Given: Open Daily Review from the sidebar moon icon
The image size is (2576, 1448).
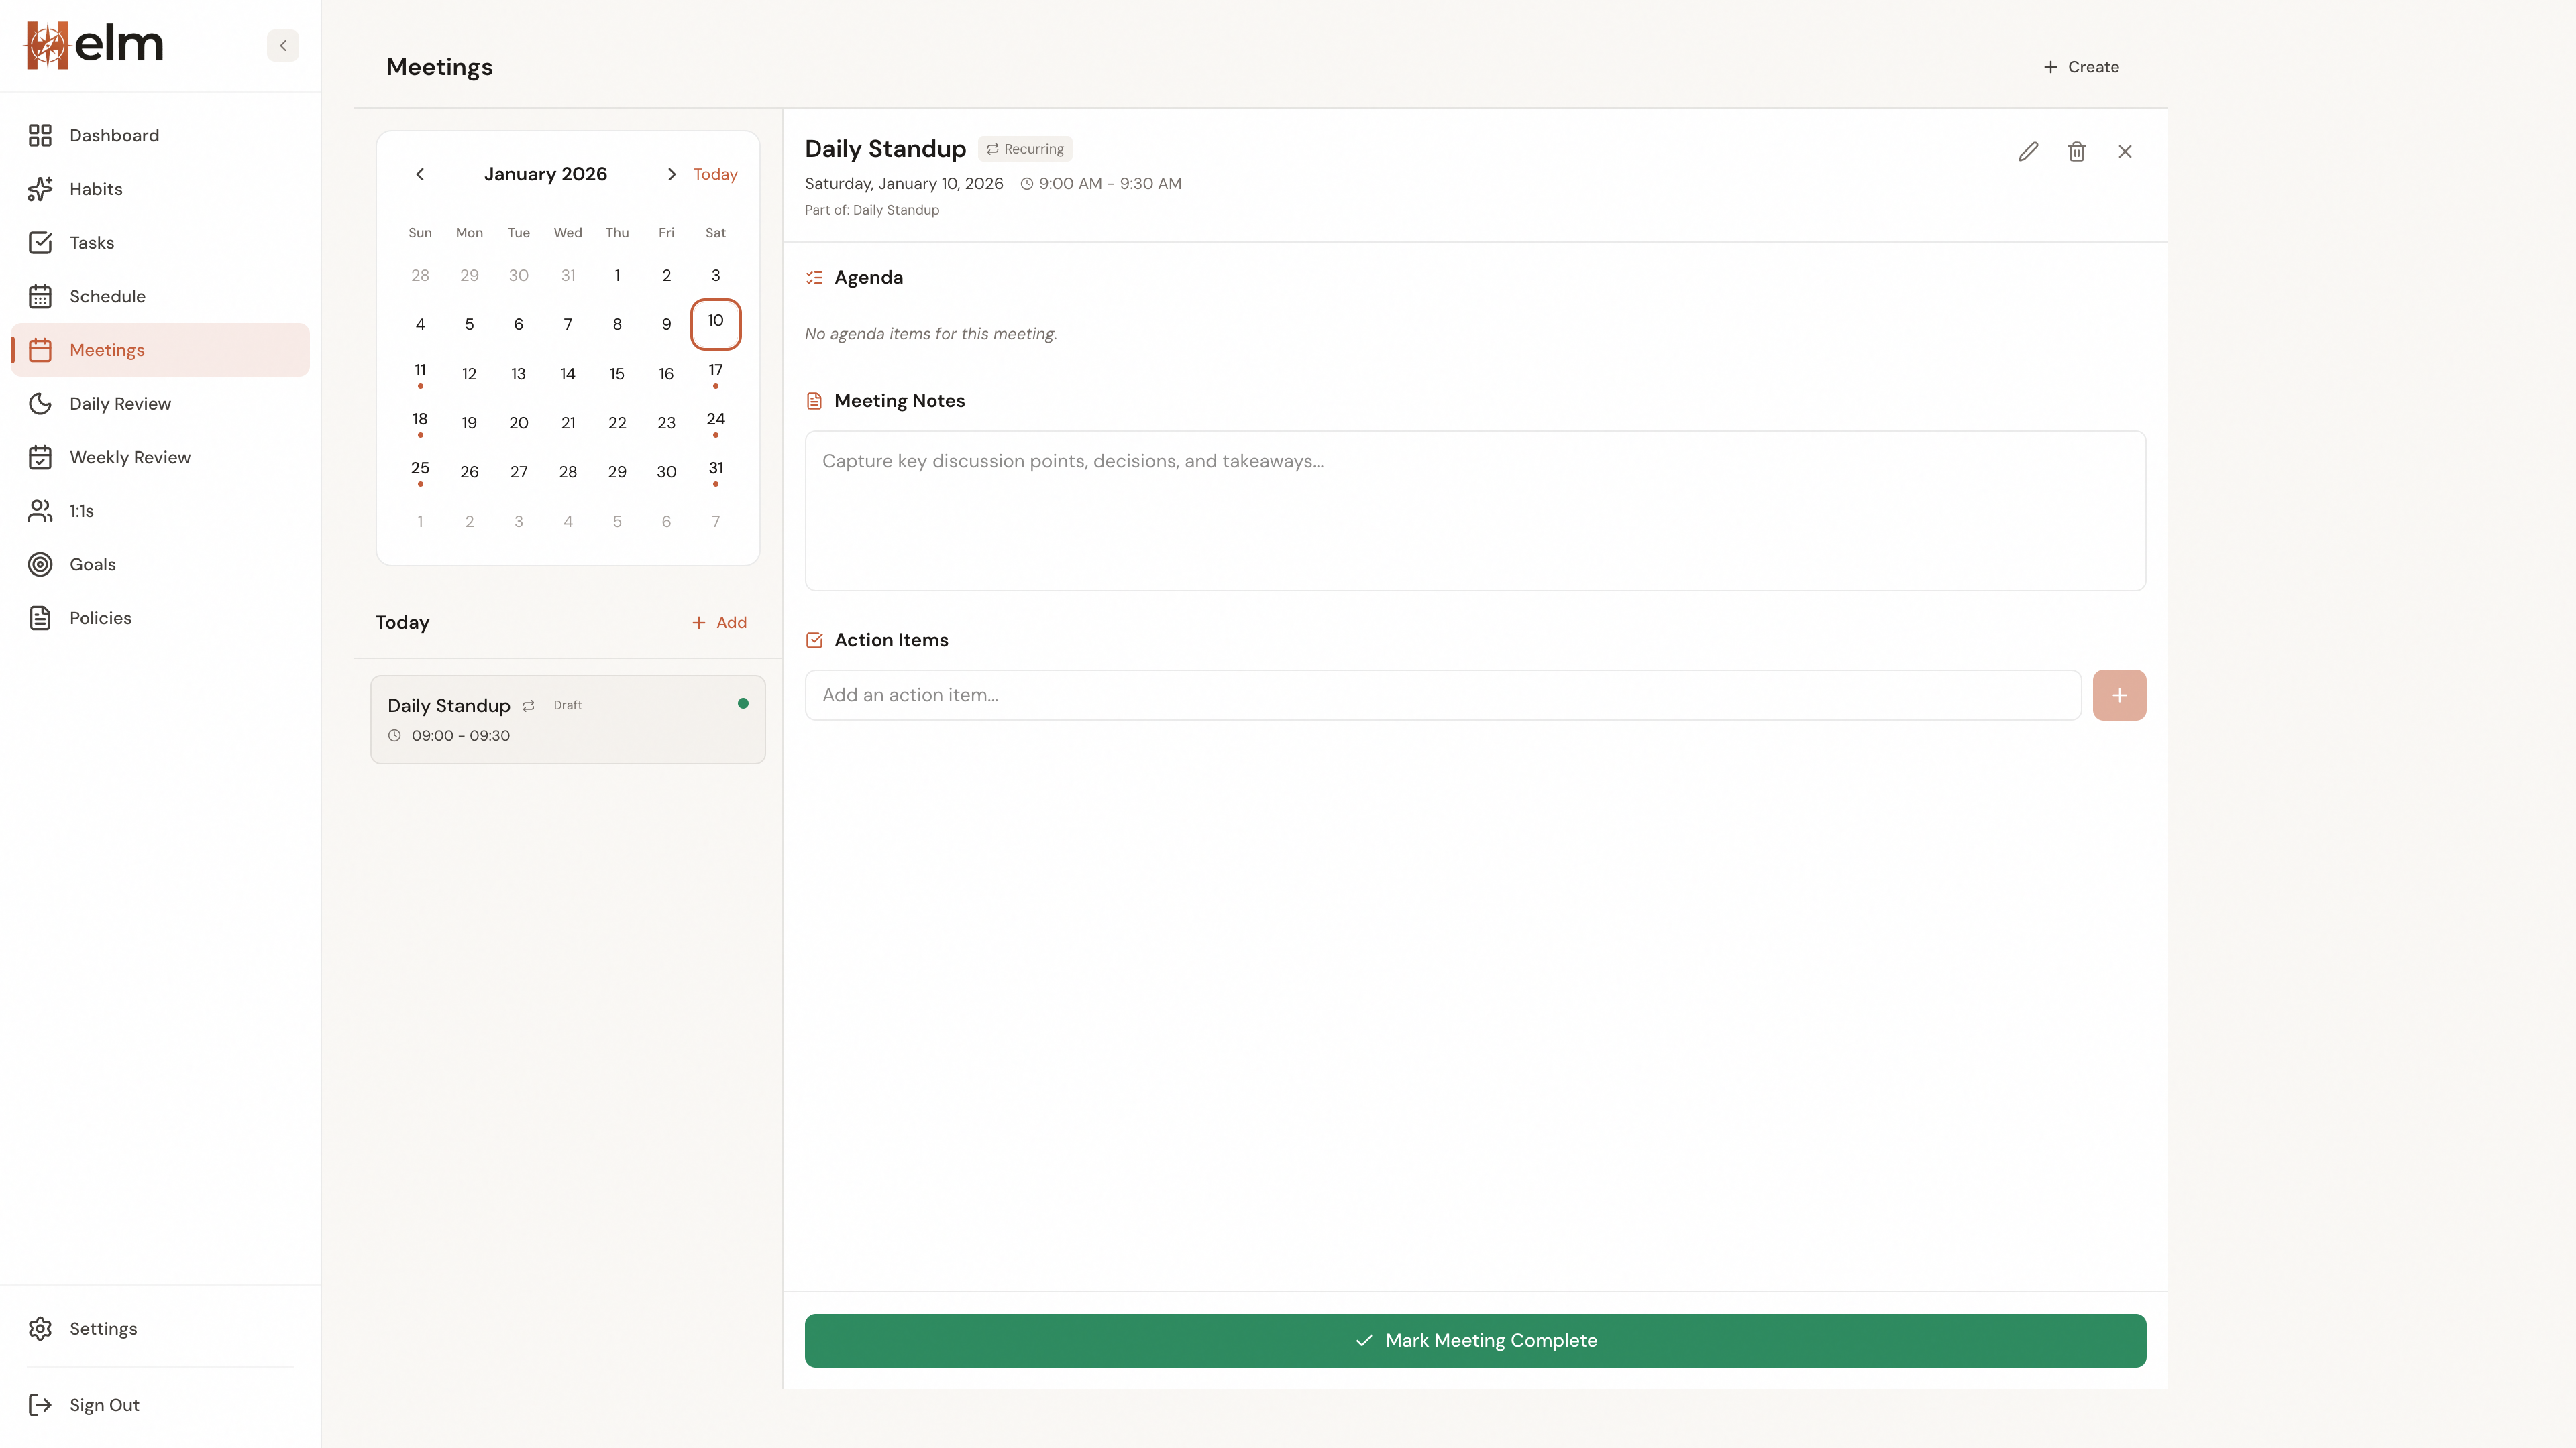Looking at the screenshot, I should (x=40, y=404).
